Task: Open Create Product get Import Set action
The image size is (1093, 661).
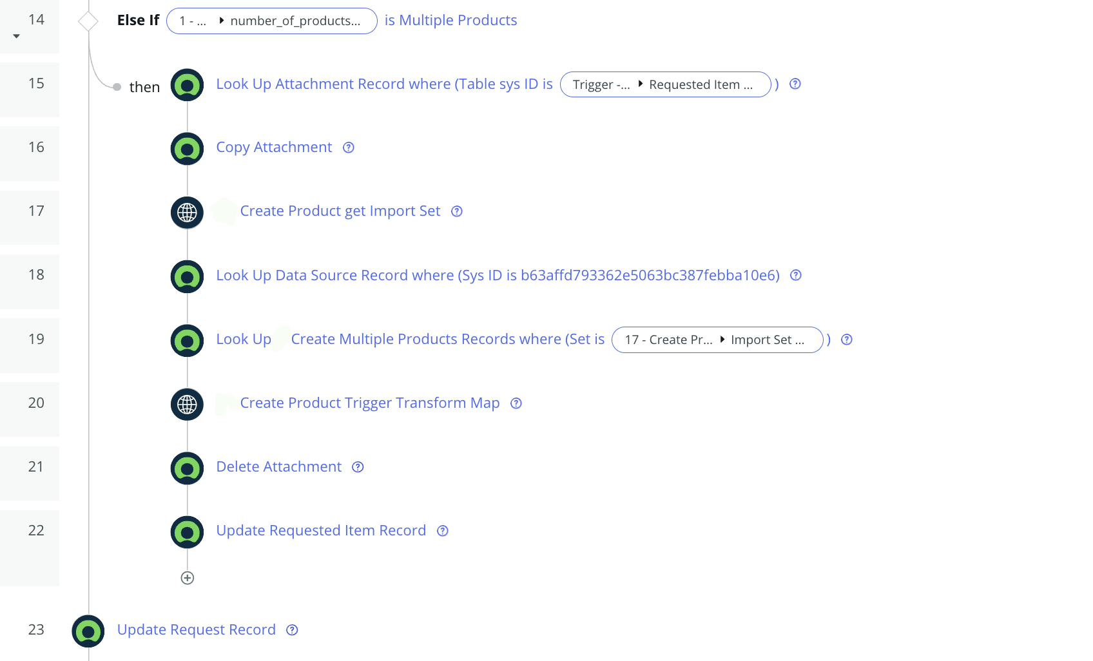Action: click(340, 211)
